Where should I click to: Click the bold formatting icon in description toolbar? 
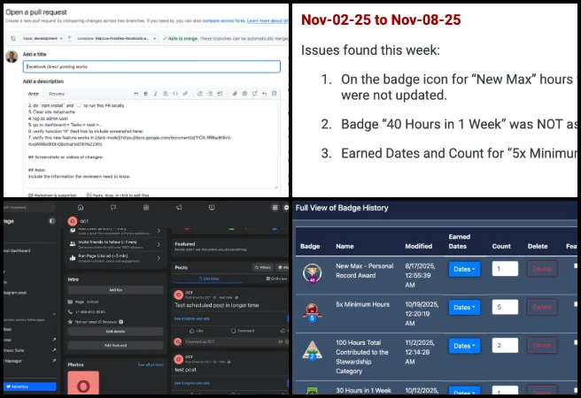coord(144,93)
